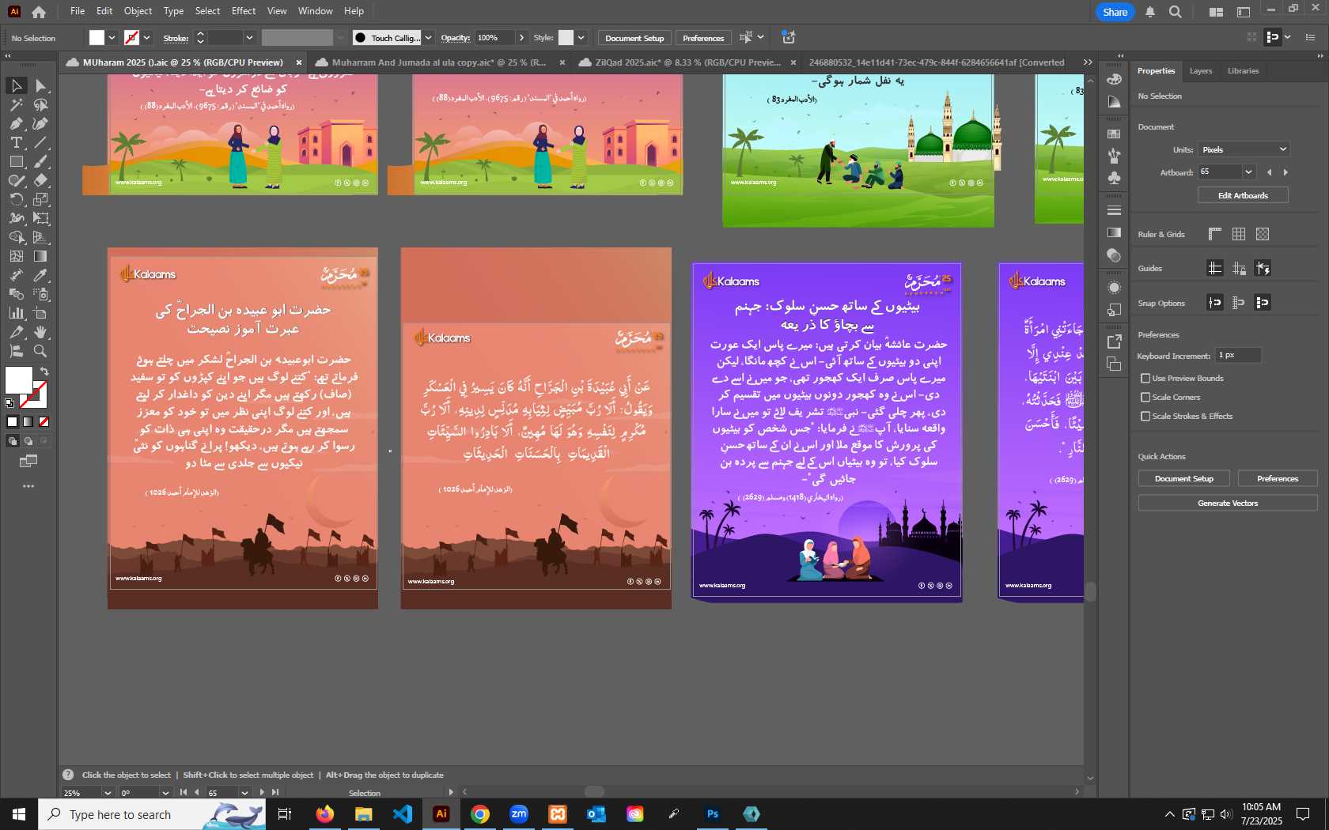Viewport: 1329px width, 830px height.
Task: Open the Window menu
Action: (x=315, y=11)
